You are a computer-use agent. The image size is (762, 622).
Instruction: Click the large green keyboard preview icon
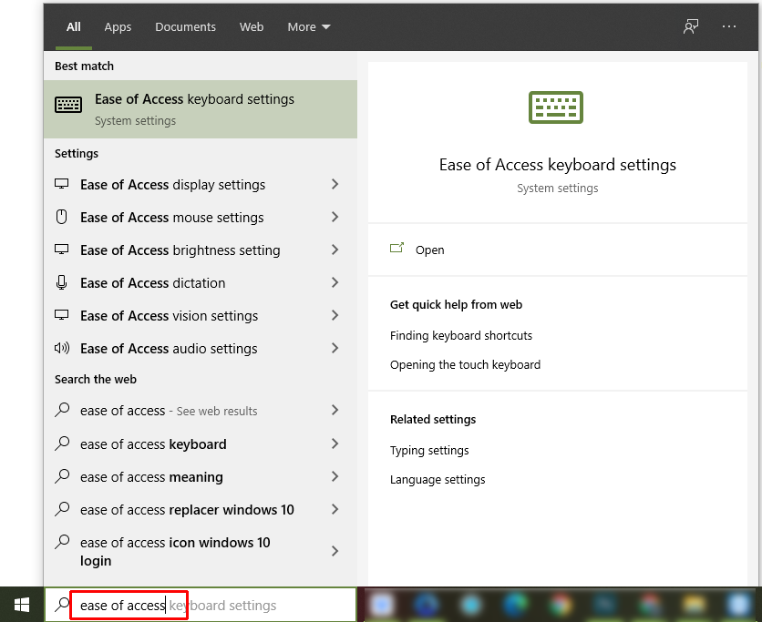coord(556,107)
